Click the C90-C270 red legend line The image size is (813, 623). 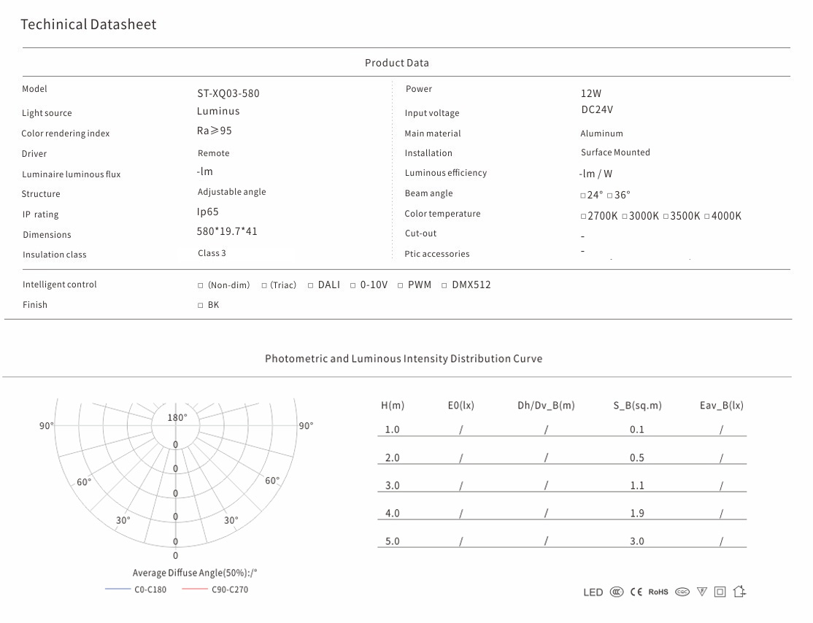point(195,589)
